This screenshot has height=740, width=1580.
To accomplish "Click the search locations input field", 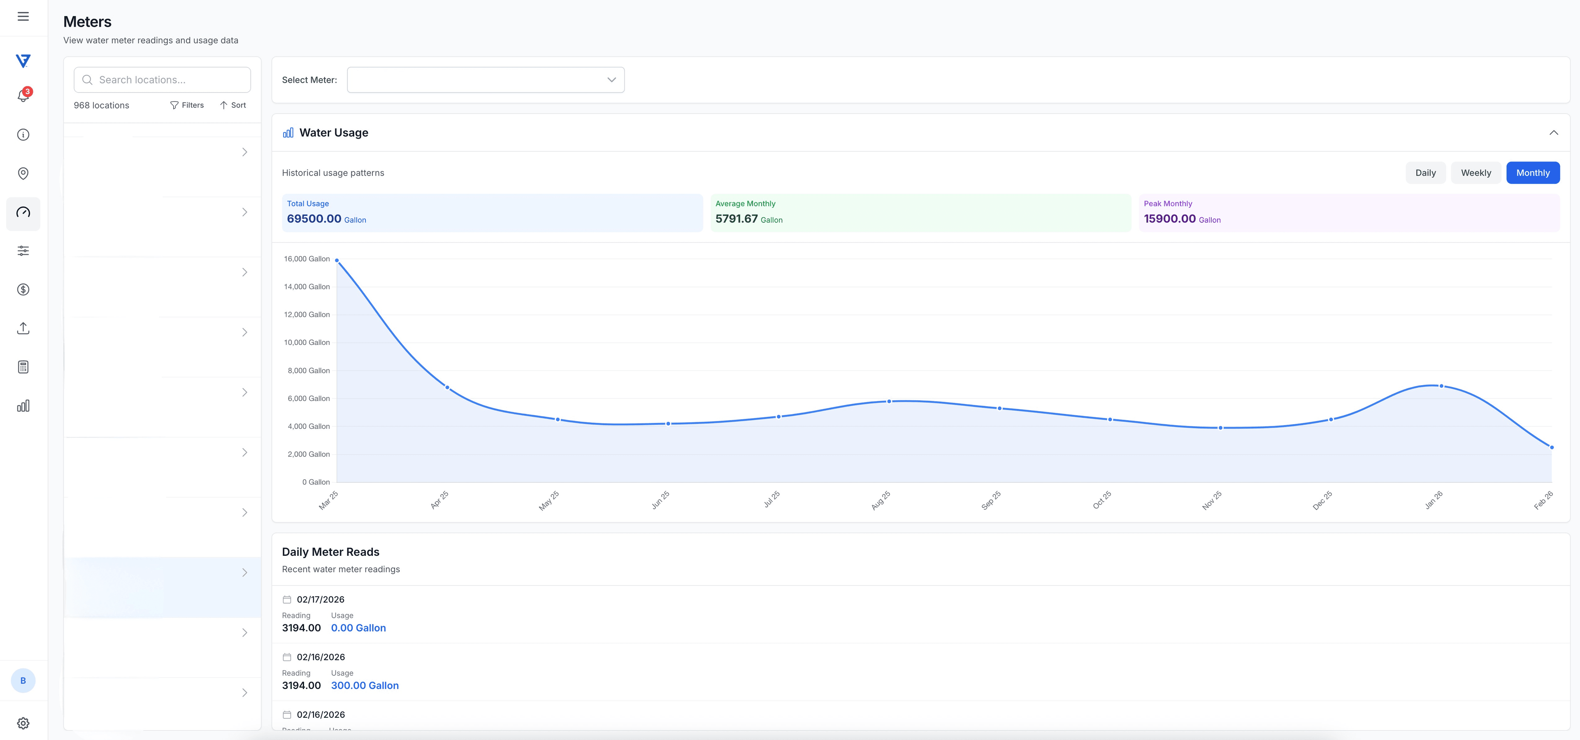I will (x=161, y=80).
